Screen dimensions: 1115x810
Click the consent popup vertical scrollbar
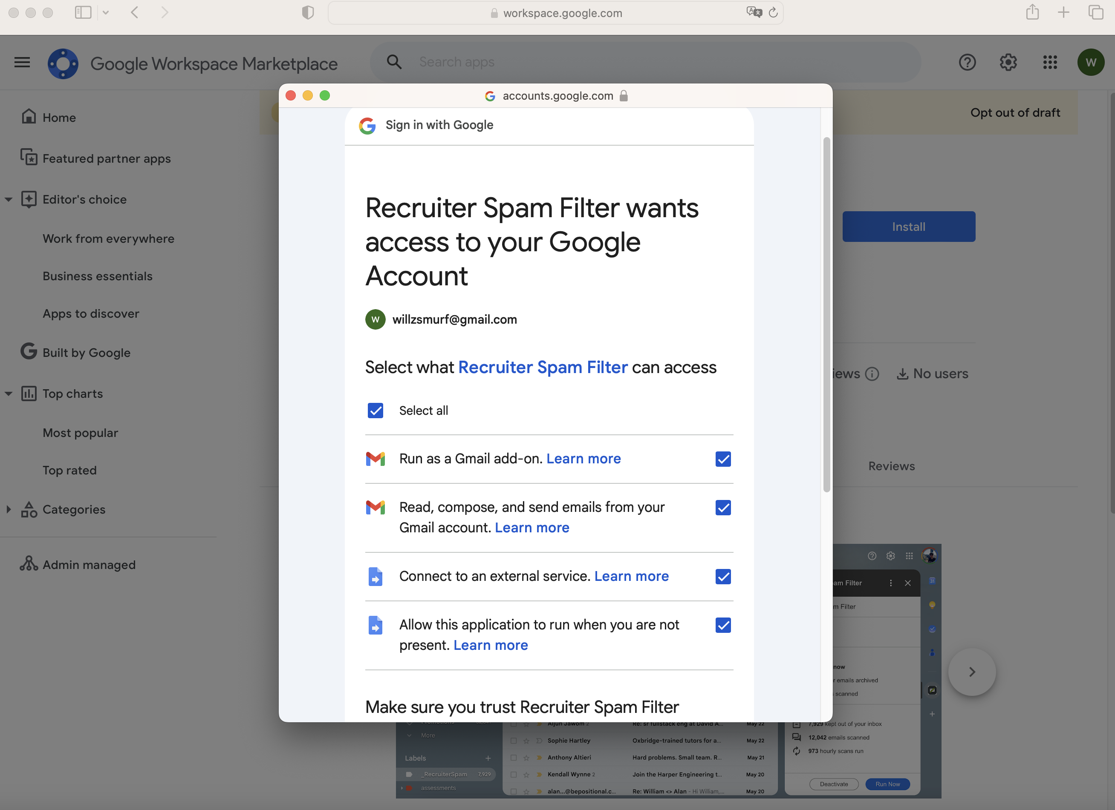826,314
